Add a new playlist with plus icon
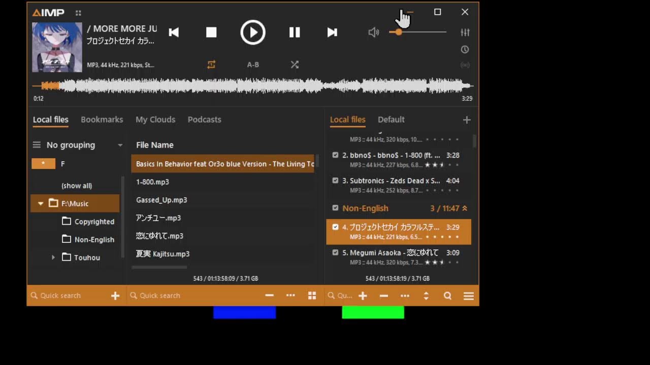The width and height of the screenshot is (650, 365). tap(467, 120)
